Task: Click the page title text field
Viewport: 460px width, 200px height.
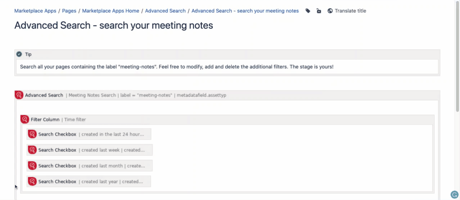Action: pyautogui.click(x=114, y=25)
